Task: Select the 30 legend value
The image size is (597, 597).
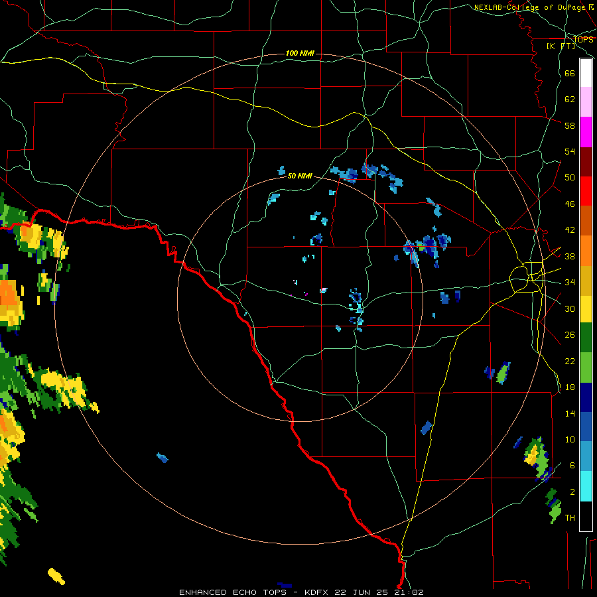Action: point(570,308)
